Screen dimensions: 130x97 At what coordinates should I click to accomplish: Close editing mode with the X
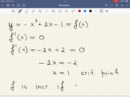point(122,5)
